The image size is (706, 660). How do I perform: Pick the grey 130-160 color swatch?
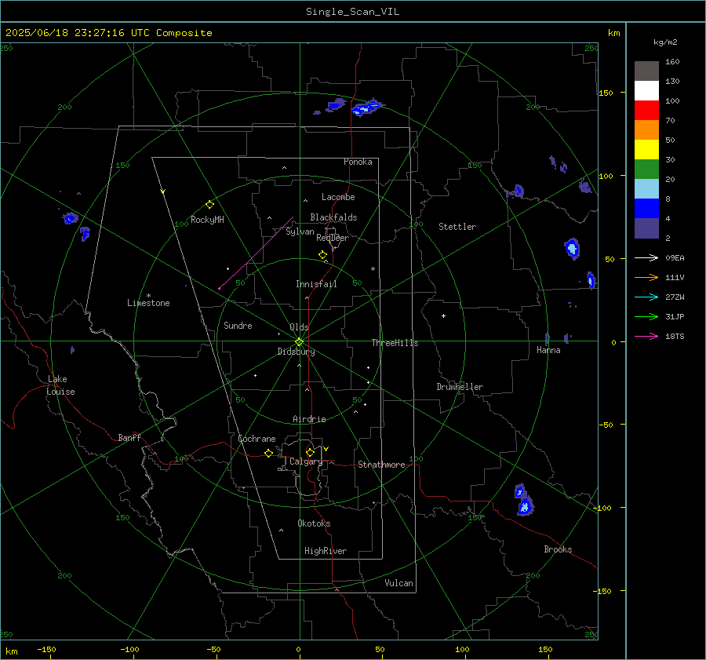(x=646, y=71)
